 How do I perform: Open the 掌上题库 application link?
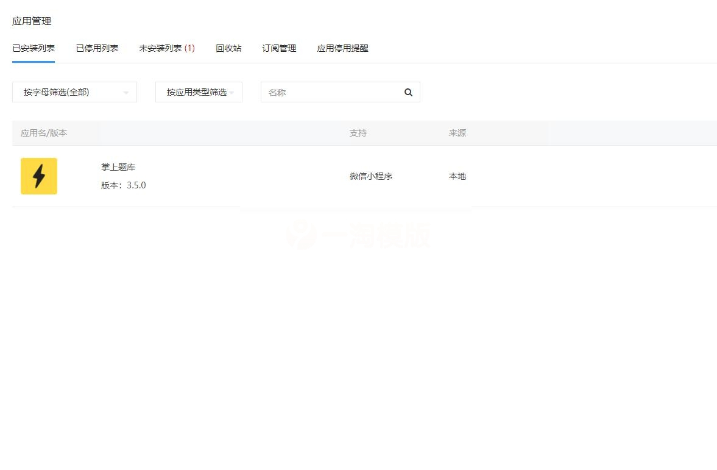pos(118,166)
